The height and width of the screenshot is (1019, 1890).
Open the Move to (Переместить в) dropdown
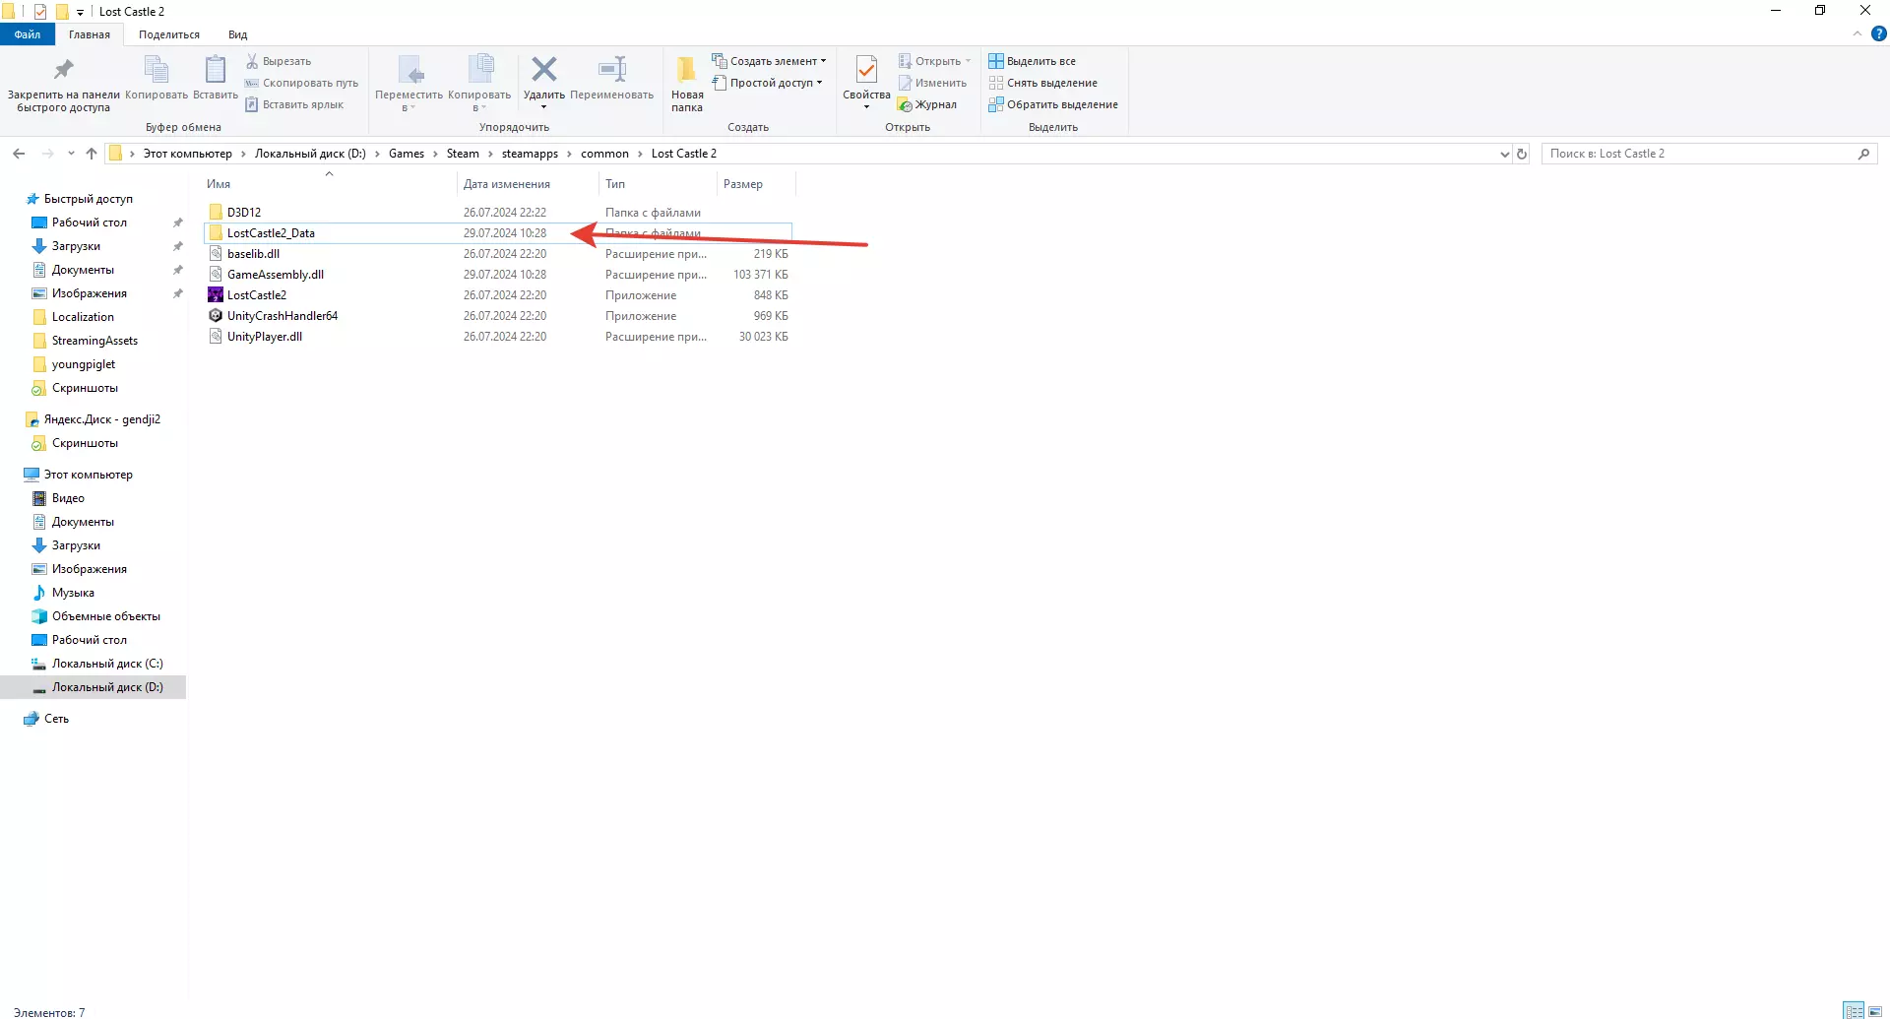pyautogui.click(x=409, y=84)
